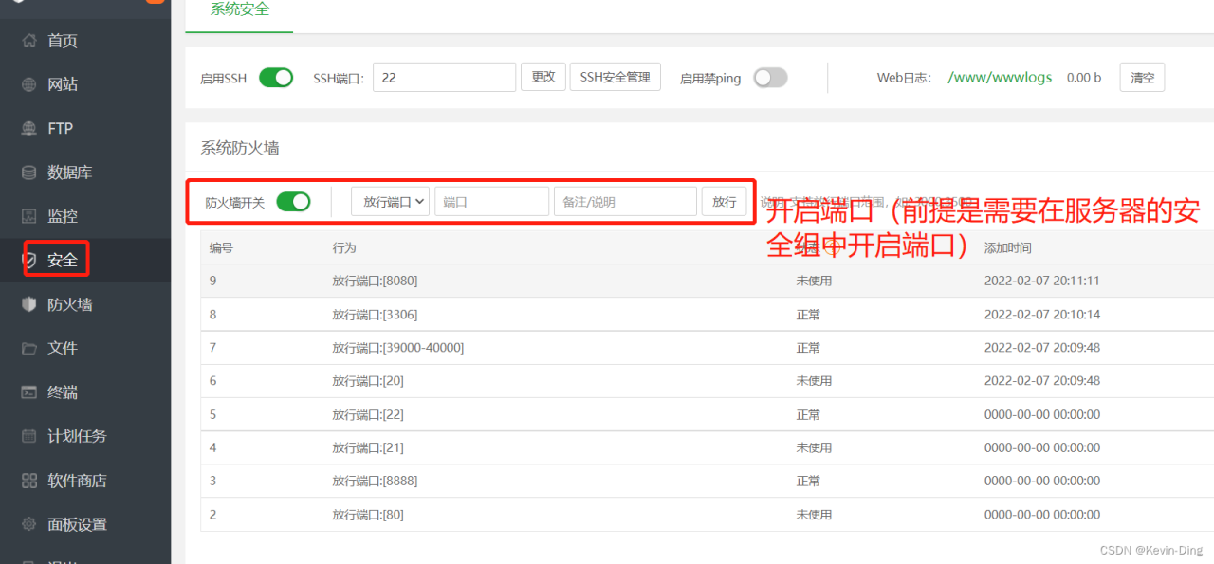
Task: Click the FTP globe icon in sidebar
Action: tap(29, 128)
